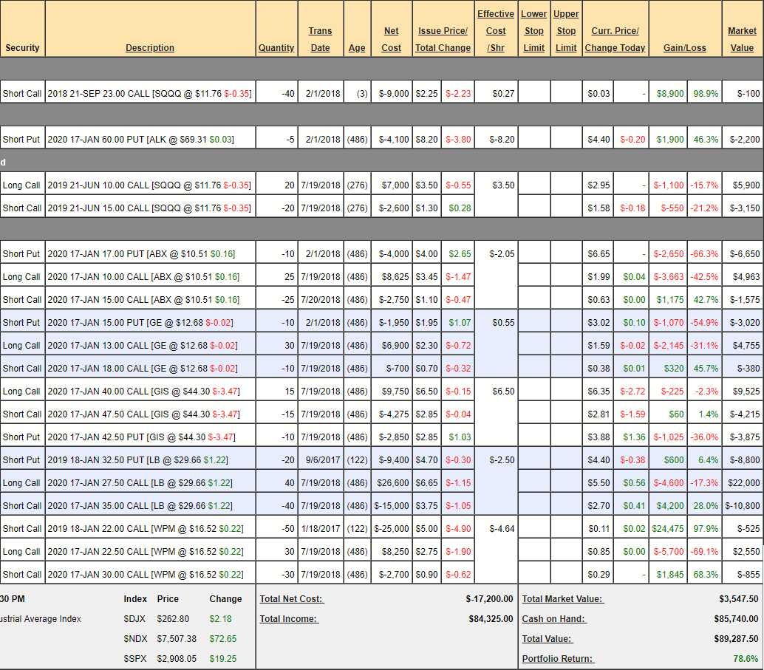This screenshot has height=670, width=764.
Task: Click the Total Market Value label
Action: click(562, 599)
